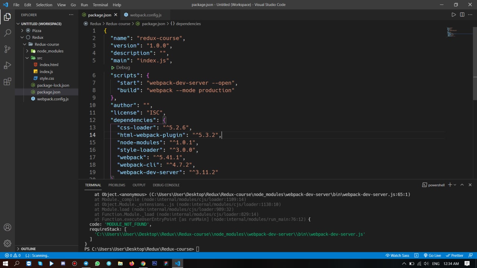The height and width of the screenshot is (268, 477).
Task: Open package-lock.json in the explorer
Action: tap(47, 85)
